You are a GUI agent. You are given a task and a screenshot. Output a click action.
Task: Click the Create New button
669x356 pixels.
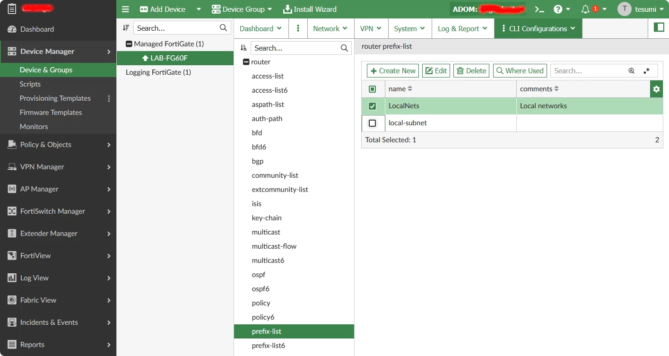[x=393, y=71]
